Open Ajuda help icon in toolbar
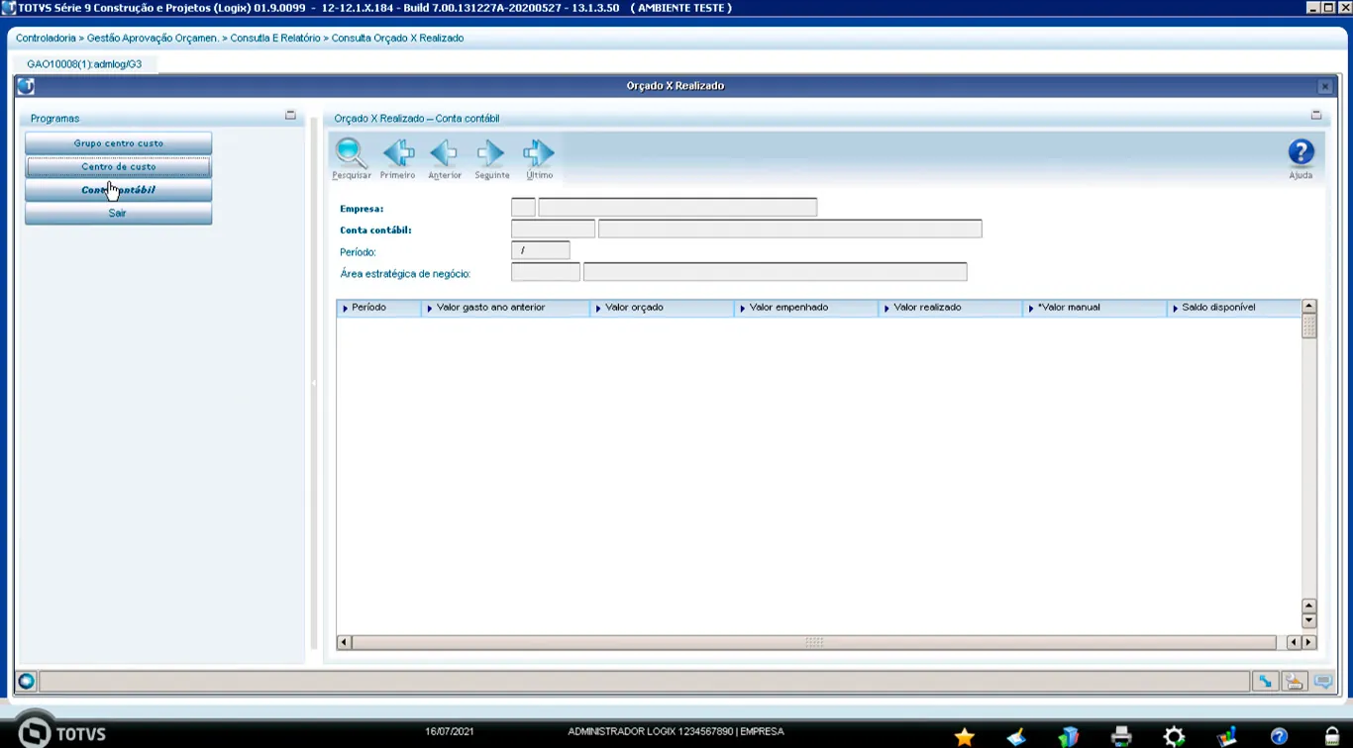This screenshot has height=748, width=1353. [1301, 153]
